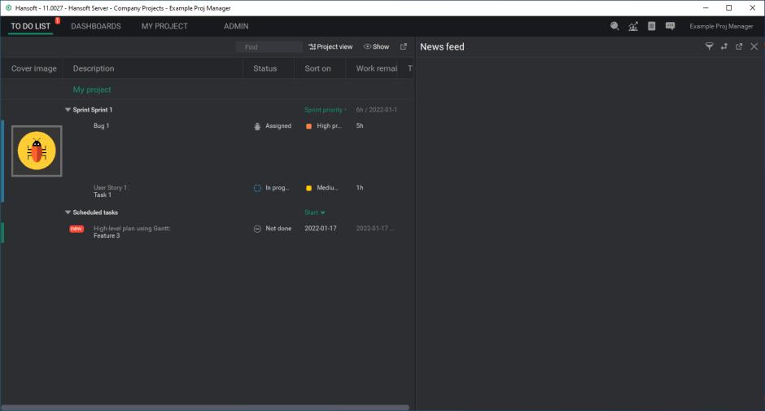Click the News feed filter funnel icon
The image size is (765, 411).
pyautogui.click(x=709, y=47)
